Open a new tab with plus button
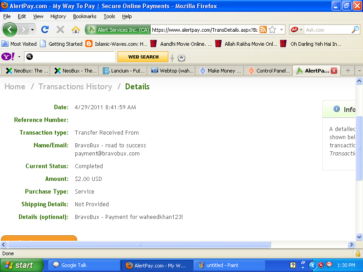The image size is (363, 272). [348, 71]
